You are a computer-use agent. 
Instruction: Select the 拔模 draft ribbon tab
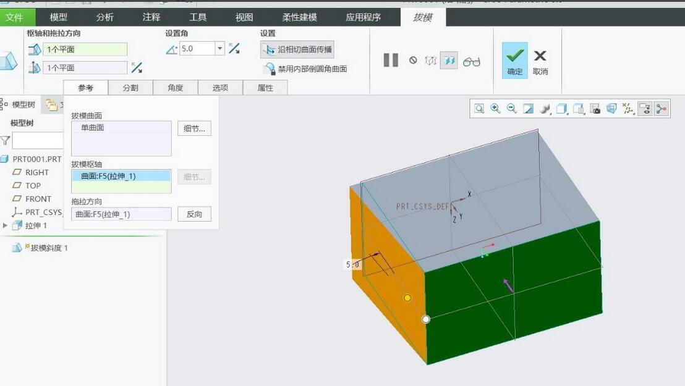pos(423,17)
